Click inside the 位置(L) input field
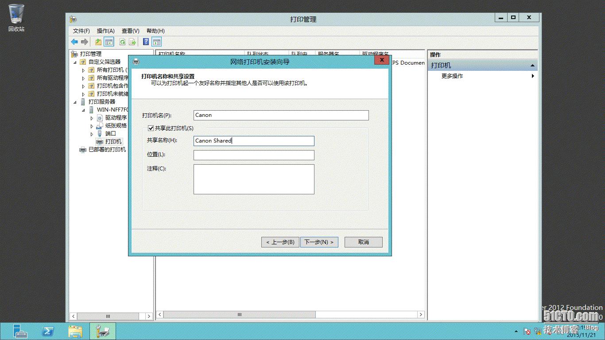Viewport: 605px width, 340px height. tap(253, 155)
